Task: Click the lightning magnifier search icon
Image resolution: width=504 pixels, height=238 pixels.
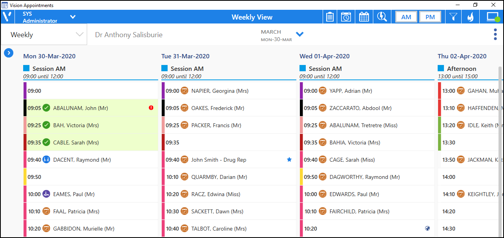Action: point(382,17)
